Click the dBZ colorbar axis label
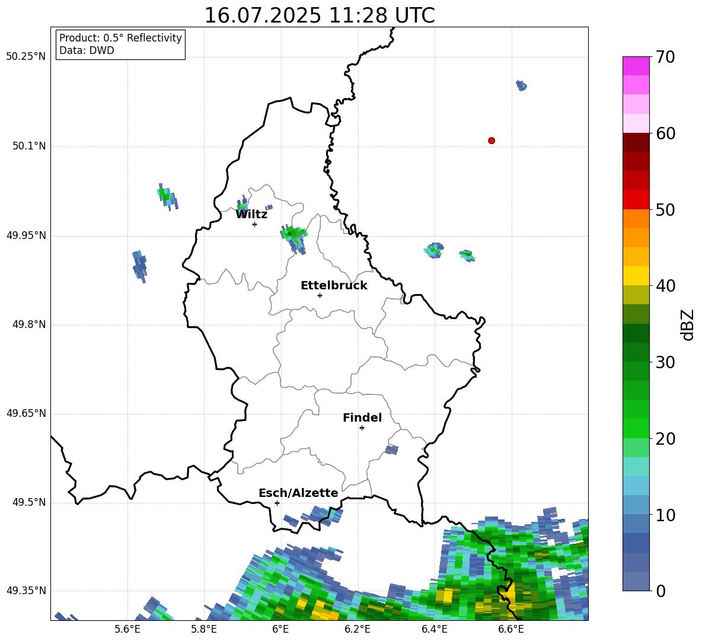Viewport: 702px width, 641px height. point(687,324)
